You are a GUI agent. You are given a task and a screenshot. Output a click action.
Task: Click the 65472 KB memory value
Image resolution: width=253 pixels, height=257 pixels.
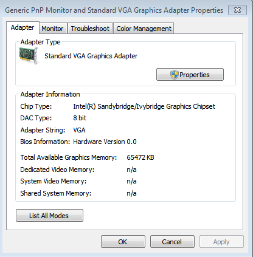140,157
